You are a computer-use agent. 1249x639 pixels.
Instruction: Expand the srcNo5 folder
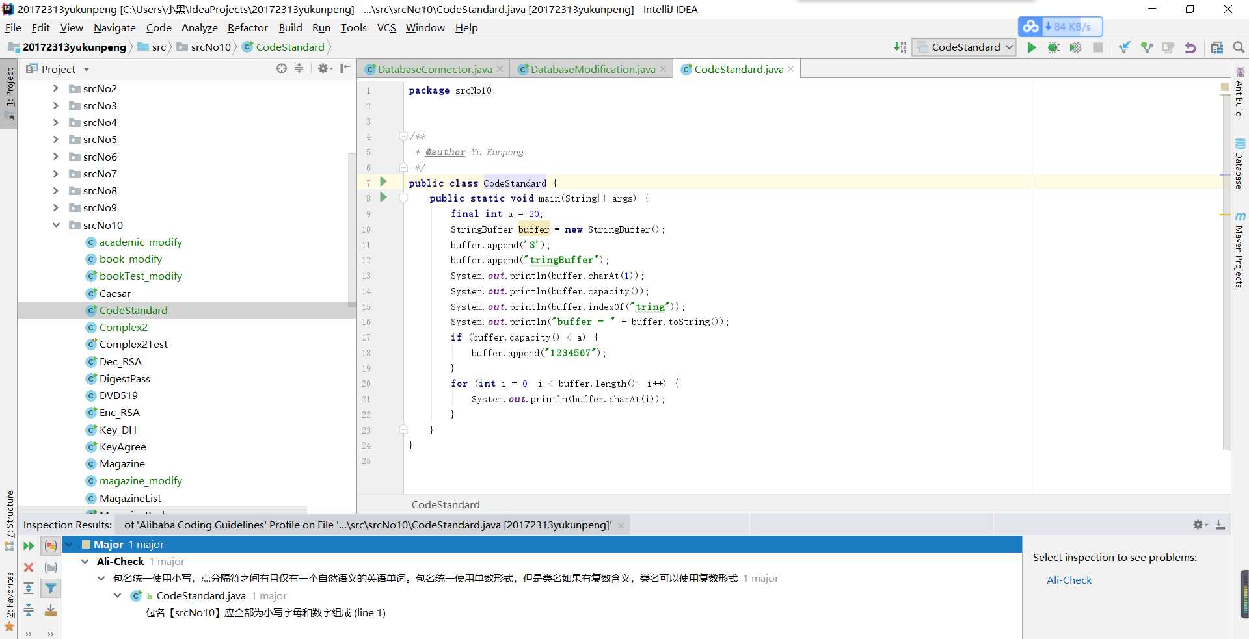[56, 139]
